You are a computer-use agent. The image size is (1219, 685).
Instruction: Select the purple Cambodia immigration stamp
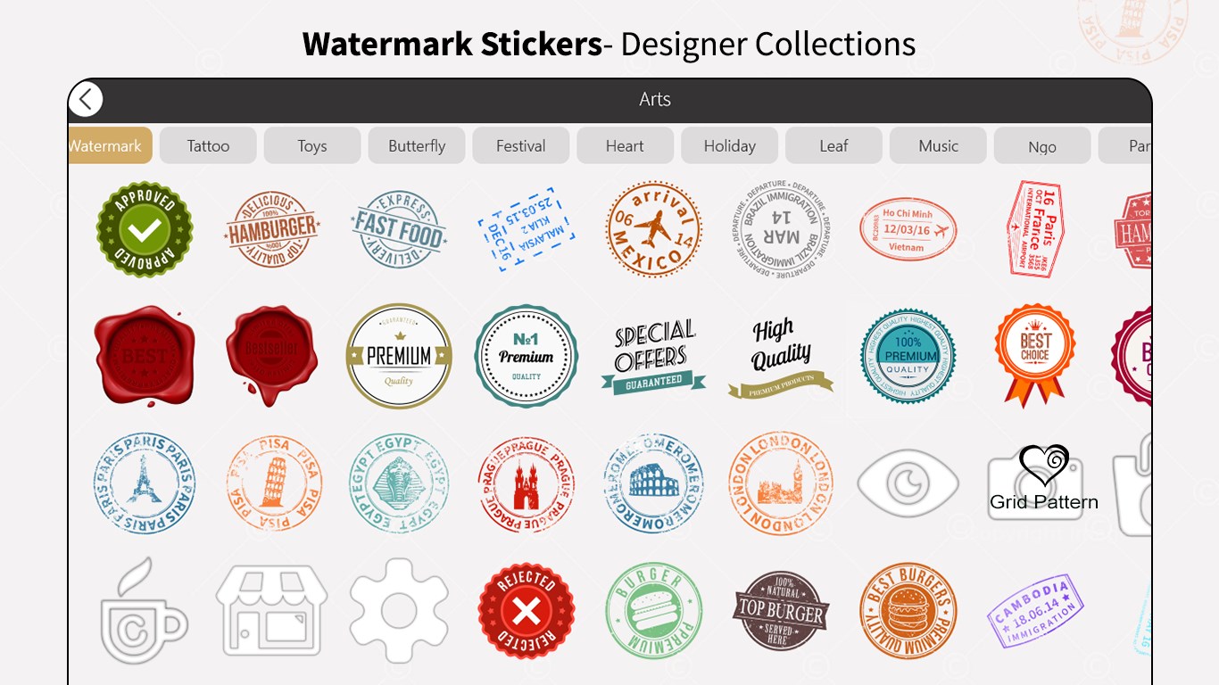pyautogui.click(x=1035, y=611)
